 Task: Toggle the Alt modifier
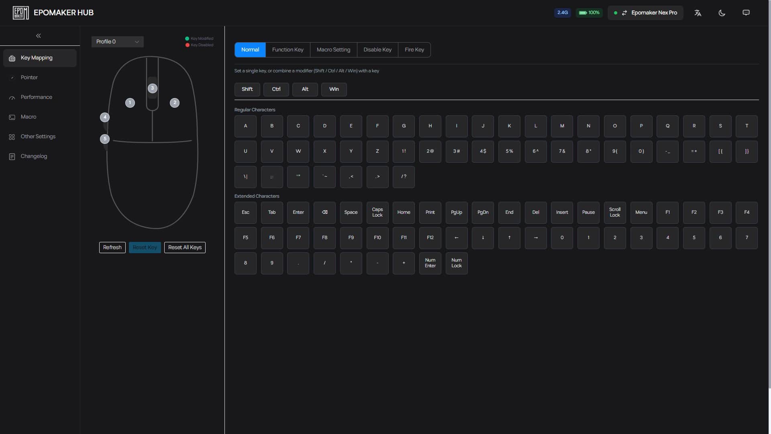[305, 89]
